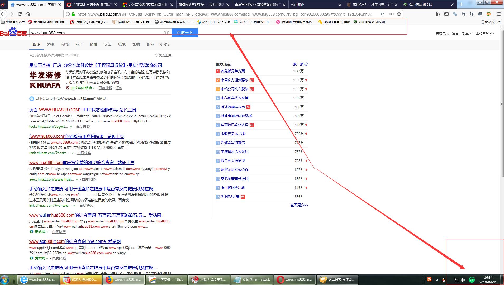
Task: Open the 重庆写字楼 厂房 办公室装修设计 result
Action: (96, 65)
